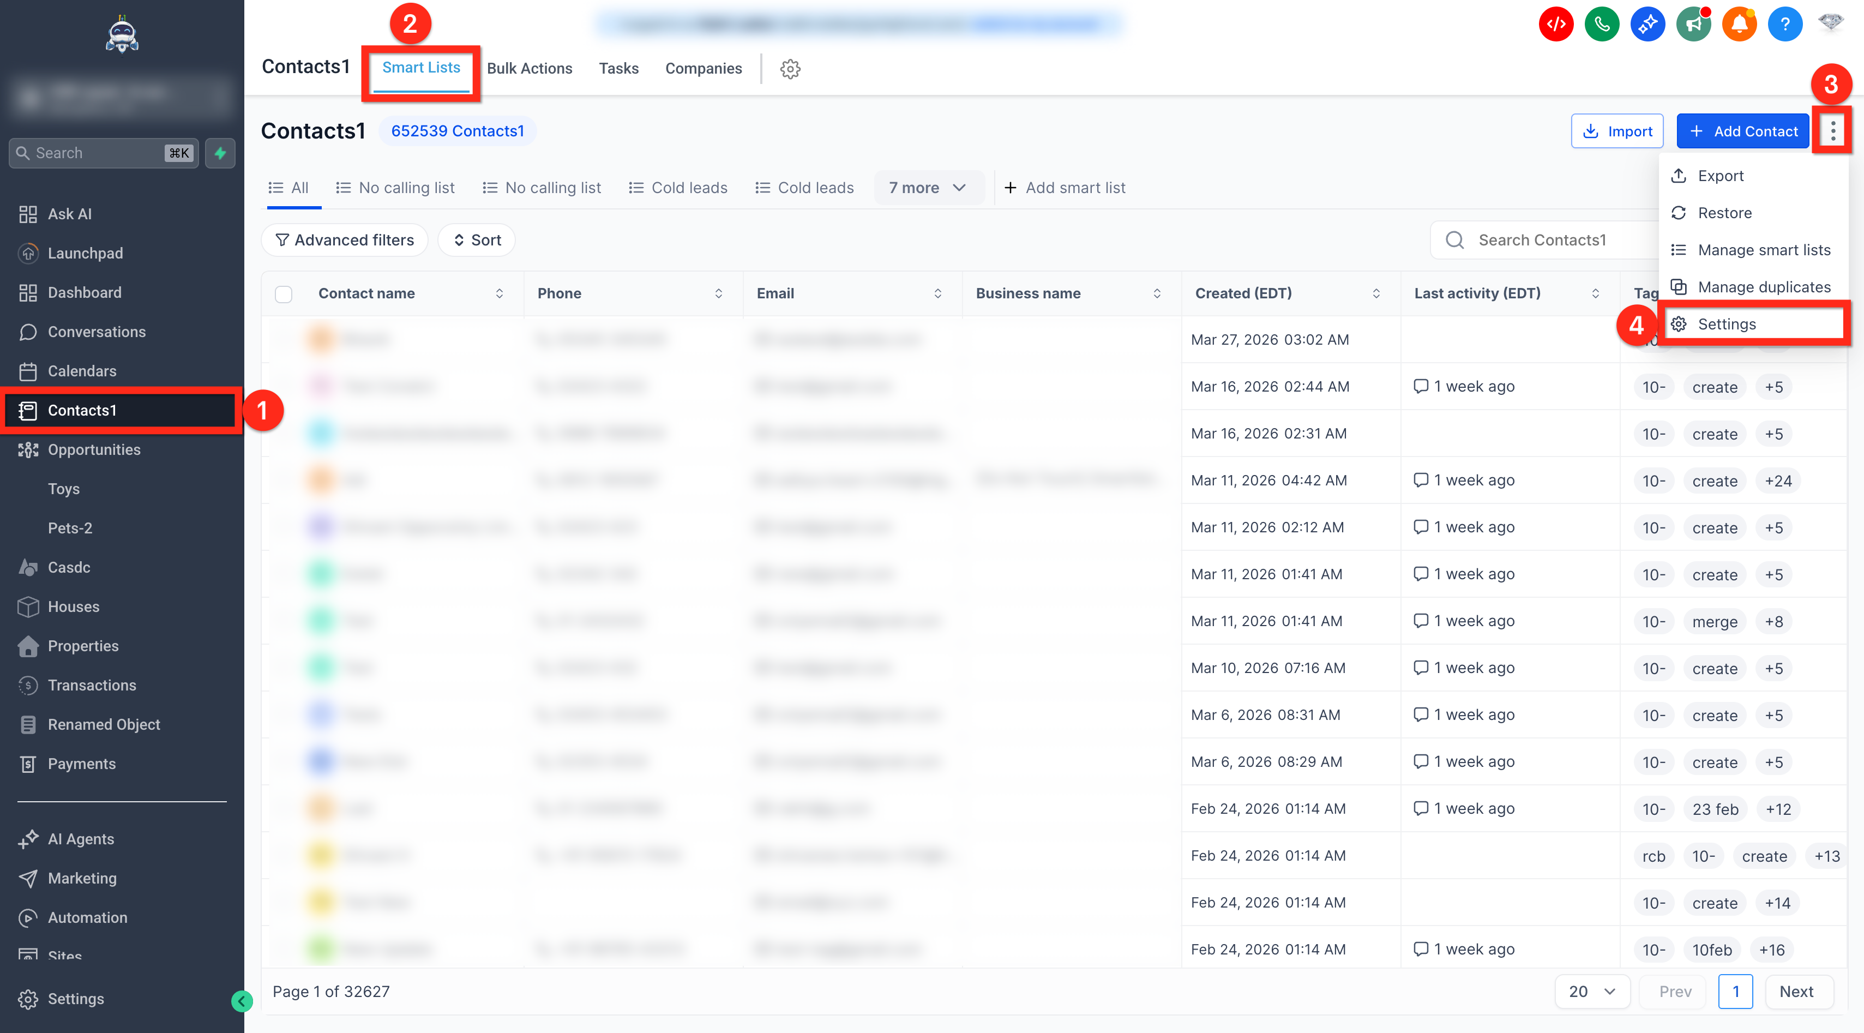
Task: Open the megaphone announcements icon
Action: point(1693,23)
